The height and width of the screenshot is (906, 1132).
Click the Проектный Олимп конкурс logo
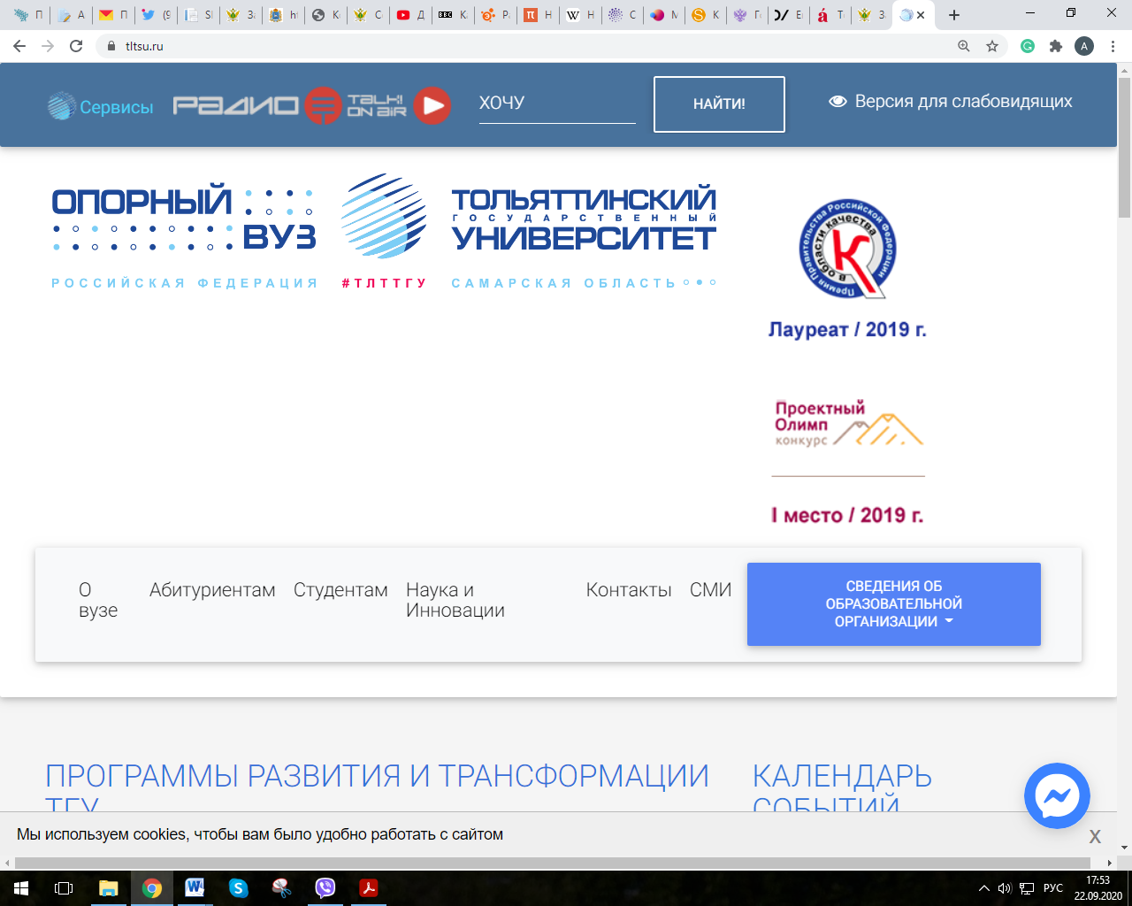(x=848, y=424)
